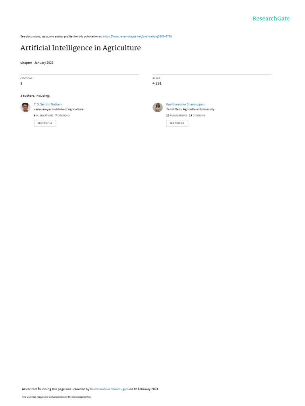
Task: Click SEE PROFILE under Kavithambika Shanmugam
Action: (x=177, y=123)
